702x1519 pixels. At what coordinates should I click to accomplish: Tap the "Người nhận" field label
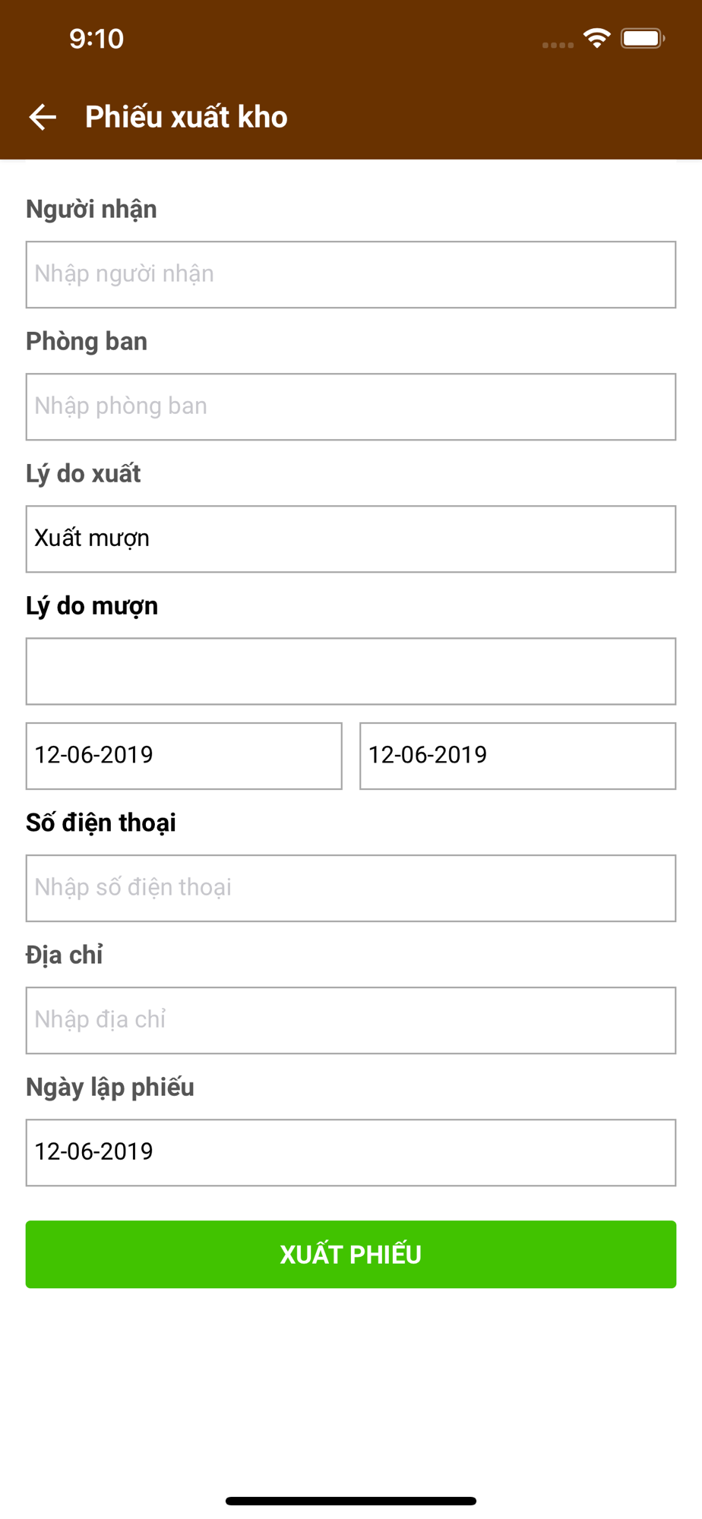92,209
